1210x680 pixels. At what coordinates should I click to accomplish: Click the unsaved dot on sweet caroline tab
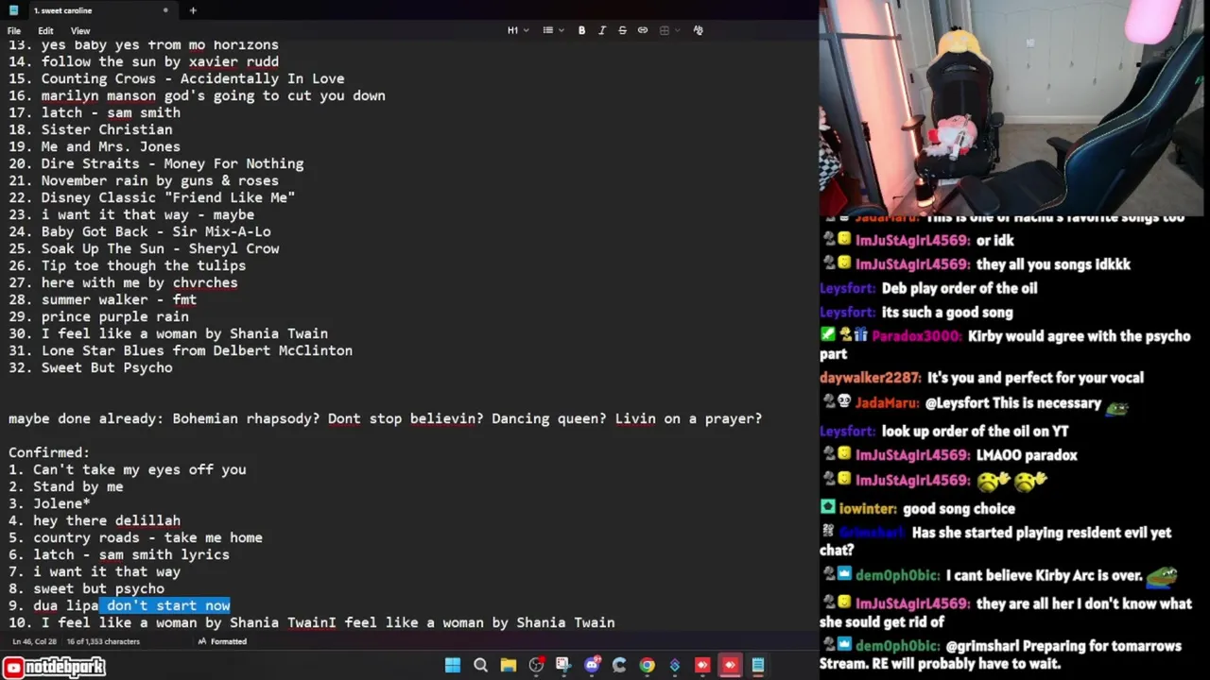tap(165, 10)
